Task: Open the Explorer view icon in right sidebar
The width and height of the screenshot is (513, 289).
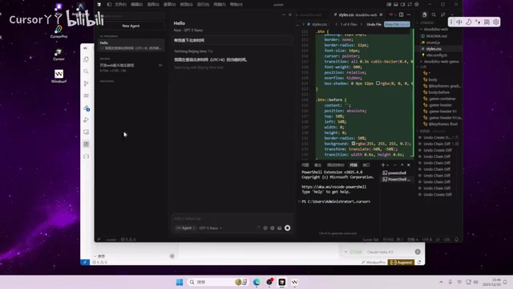Action: [424, 14]
